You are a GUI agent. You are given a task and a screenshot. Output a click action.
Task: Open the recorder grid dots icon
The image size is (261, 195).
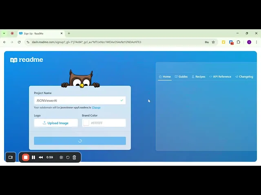pos(61,157)
